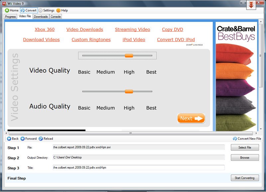
Task: Open the Convert DVD iPod link
Action: tap(176, 40)
